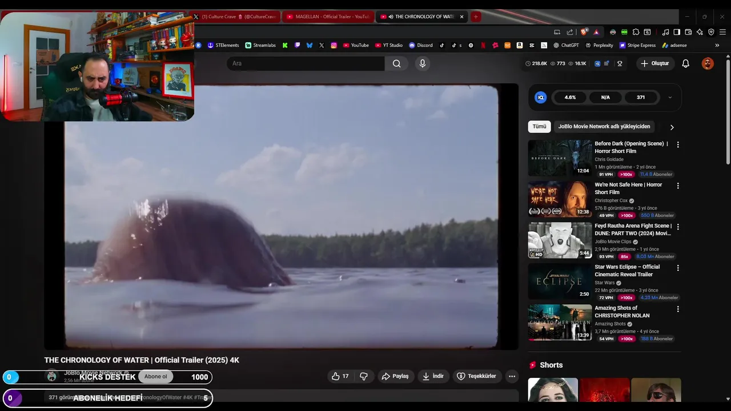Click Chris Goldade channel name
The width and height of the screenshot is (731, 411).
pyautogui.click(x=609, y=159)
